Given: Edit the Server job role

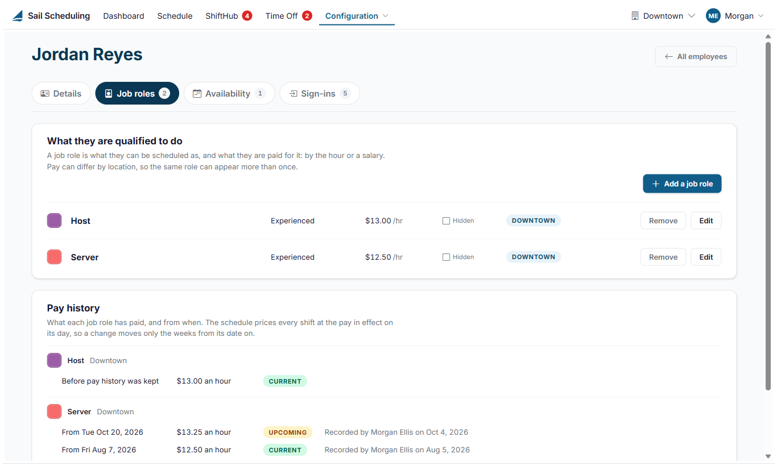Looking at the screenshot, I should pyautogui.click(x=706, y=257).
